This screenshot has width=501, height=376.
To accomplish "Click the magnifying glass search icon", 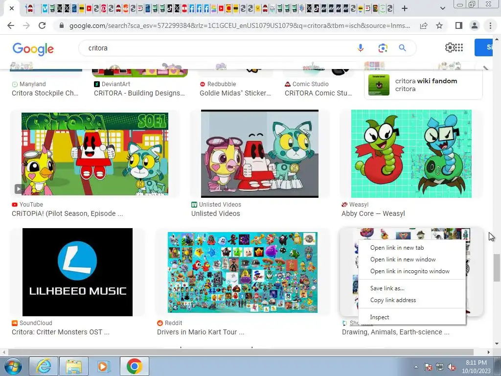I will pos(402,48).
